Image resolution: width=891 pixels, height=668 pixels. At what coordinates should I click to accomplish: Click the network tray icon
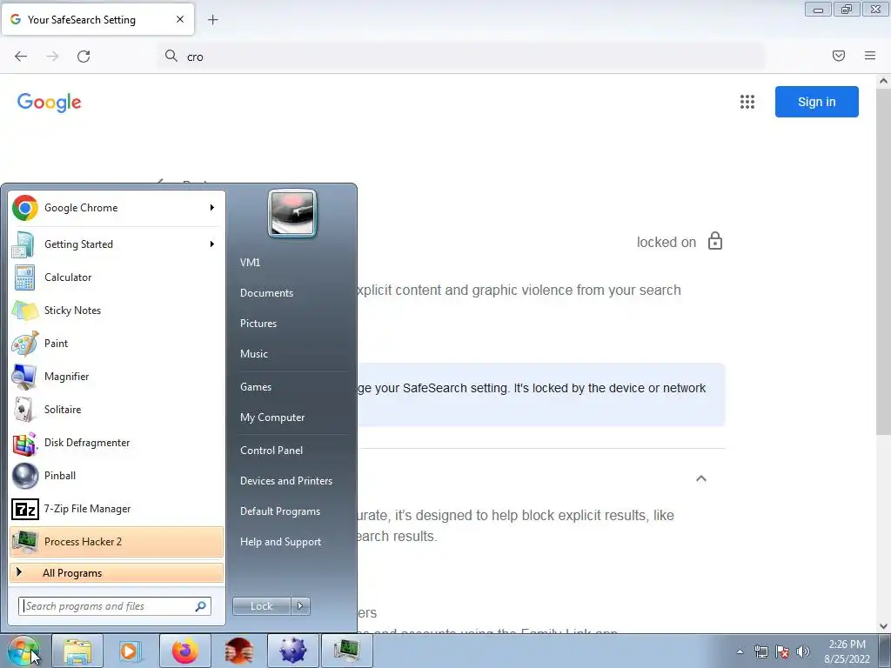tap(760, 651)
